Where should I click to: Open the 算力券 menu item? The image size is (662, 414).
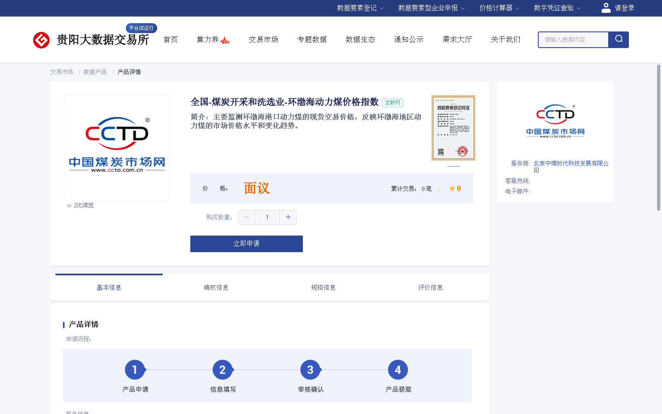(208, 39)
